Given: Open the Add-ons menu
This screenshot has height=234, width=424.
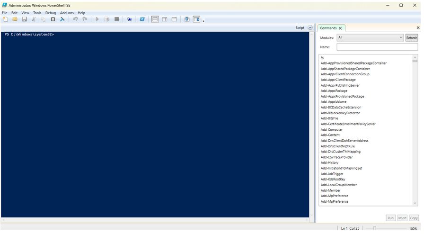Looking at the screenshot, I should pos(67,13).
